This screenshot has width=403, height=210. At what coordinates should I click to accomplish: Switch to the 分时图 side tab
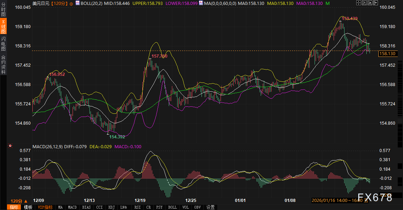3,9
